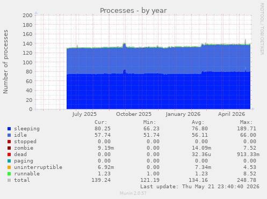Click the orange uninterruptible legend swatch
Viewport: 267px width, 199px height.
[9, 167]
